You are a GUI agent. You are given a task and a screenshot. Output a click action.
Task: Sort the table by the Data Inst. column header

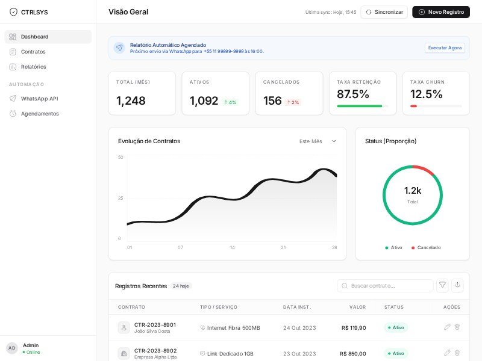point(297,307)
